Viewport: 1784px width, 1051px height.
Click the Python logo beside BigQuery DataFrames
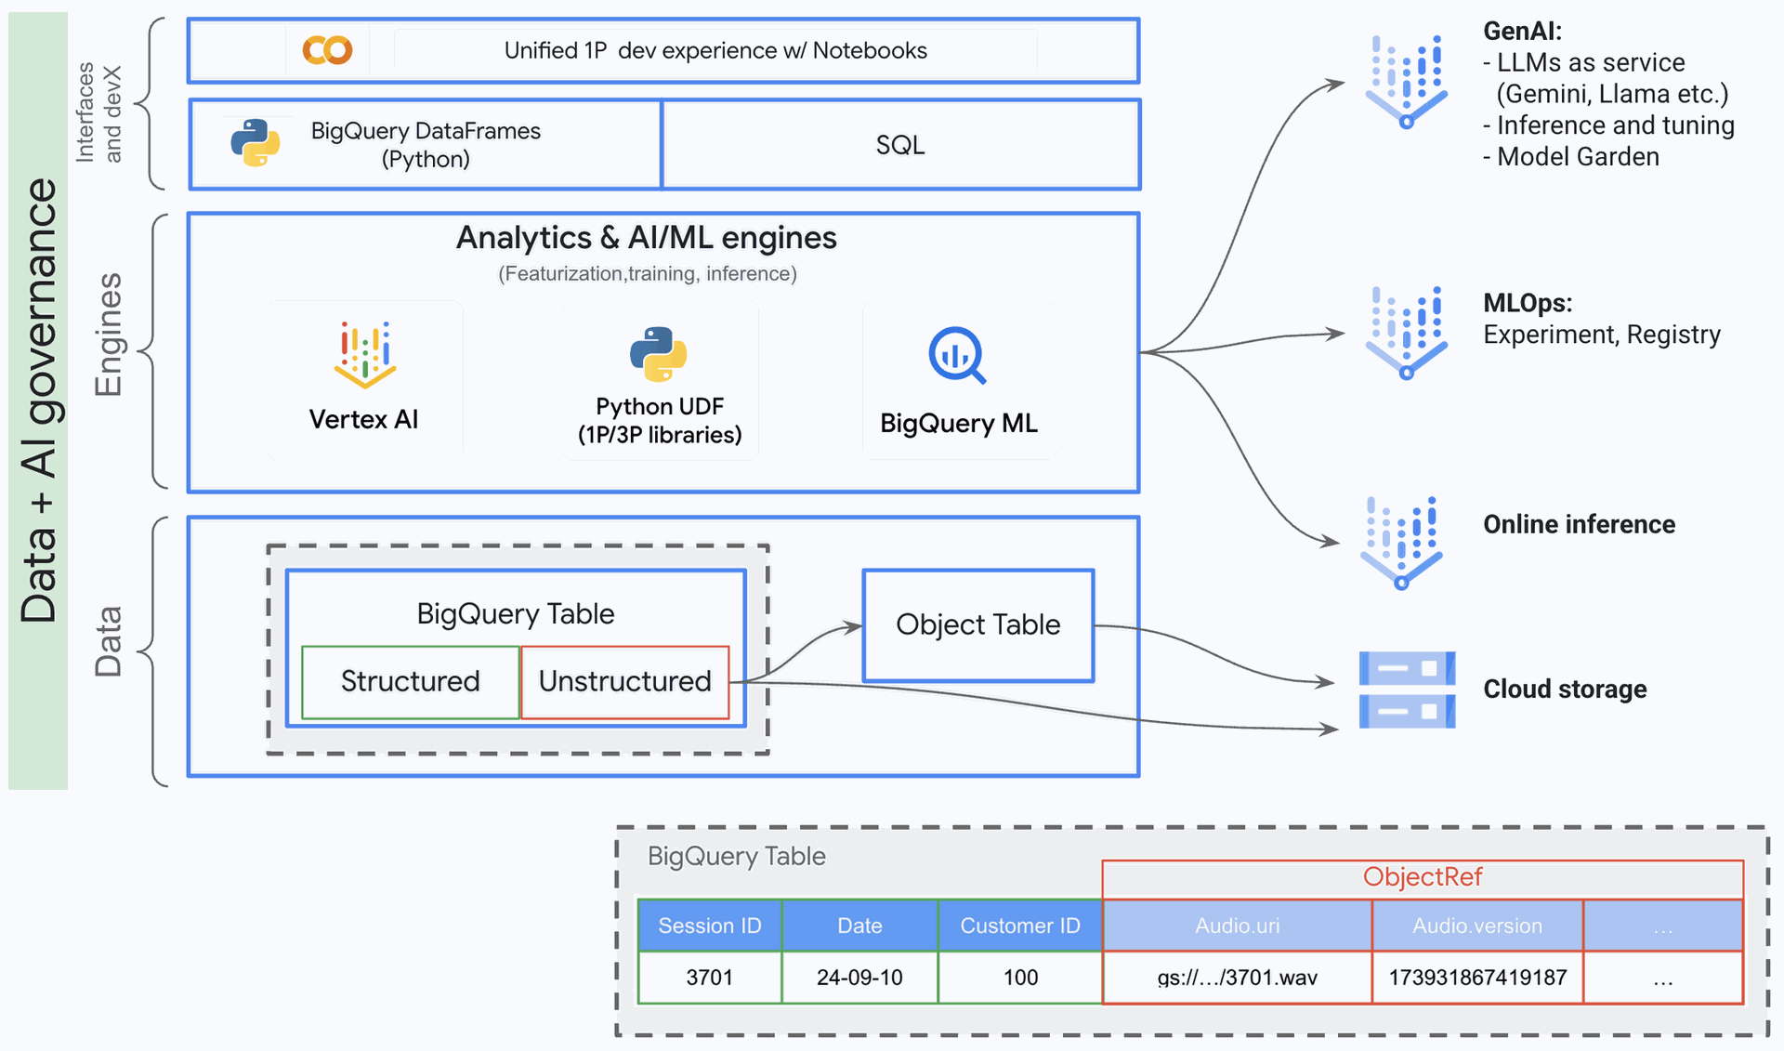coord(256,143)
